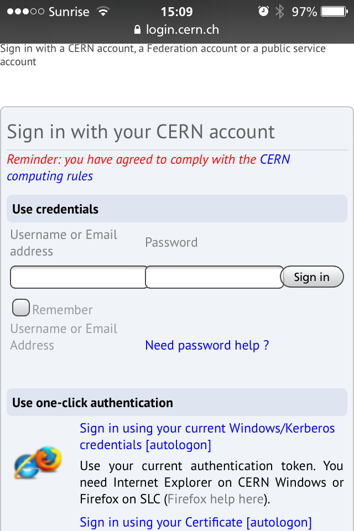Click the Internet Explorer and Firefox browser icon
The width and height of the screenshot is (354, 531).
point(38,462)
